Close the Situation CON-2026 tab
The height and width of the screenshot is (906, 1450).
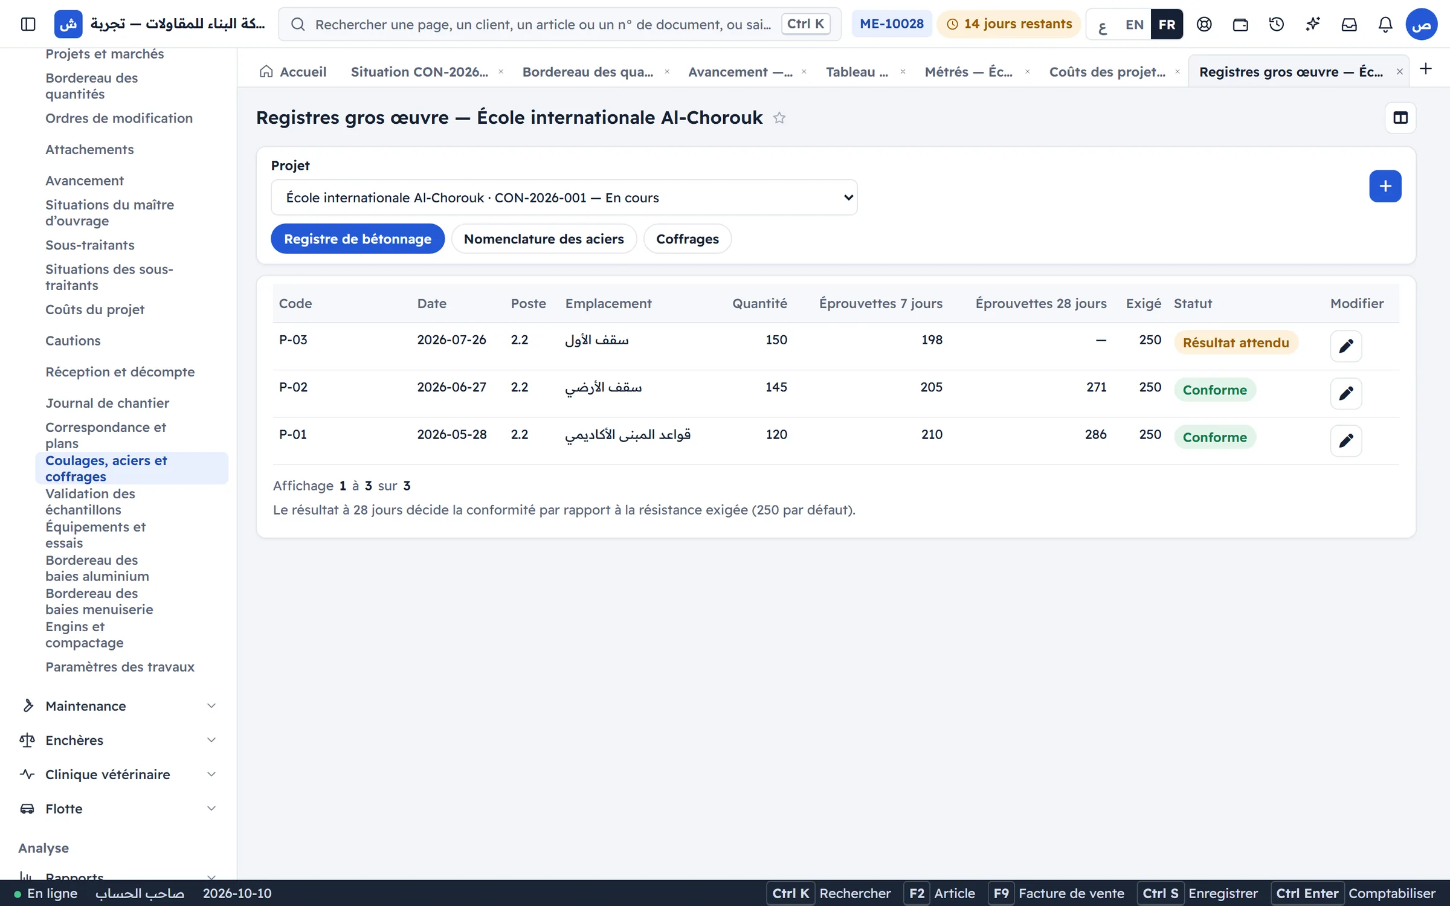[x=501, y=72]
